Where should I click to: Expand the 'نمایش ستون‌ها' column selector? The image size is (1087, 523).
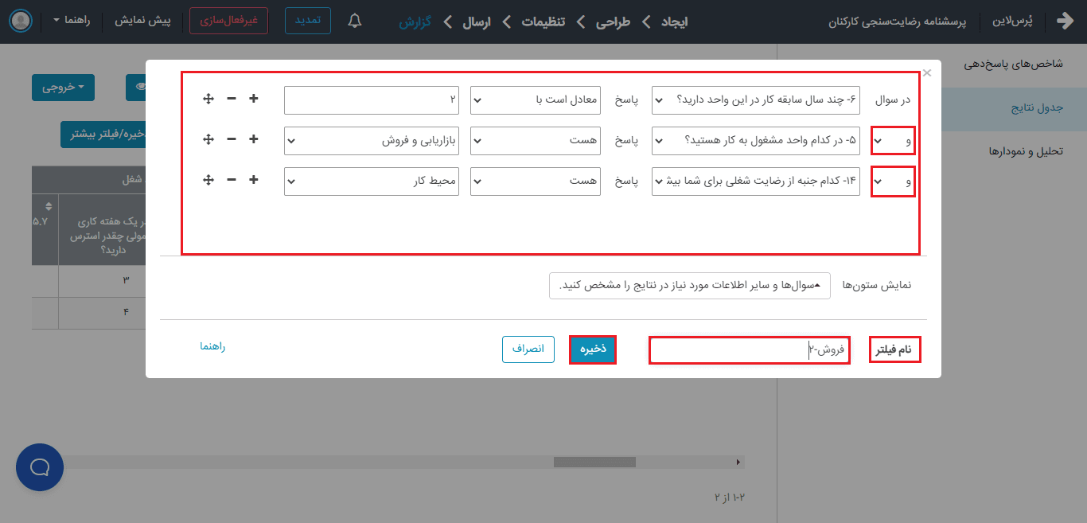click(689, 286)
